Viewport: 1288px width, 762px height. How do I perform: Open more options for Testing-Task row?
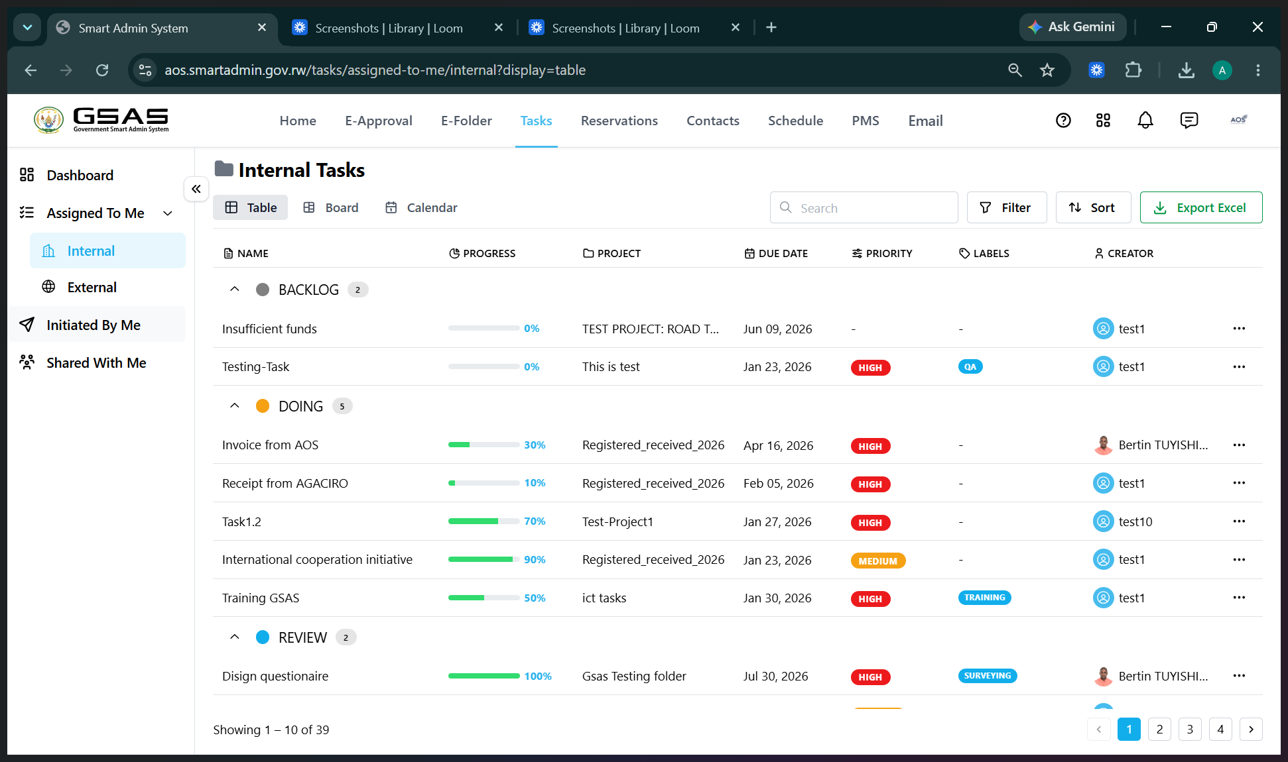[x=1239, y=366]
